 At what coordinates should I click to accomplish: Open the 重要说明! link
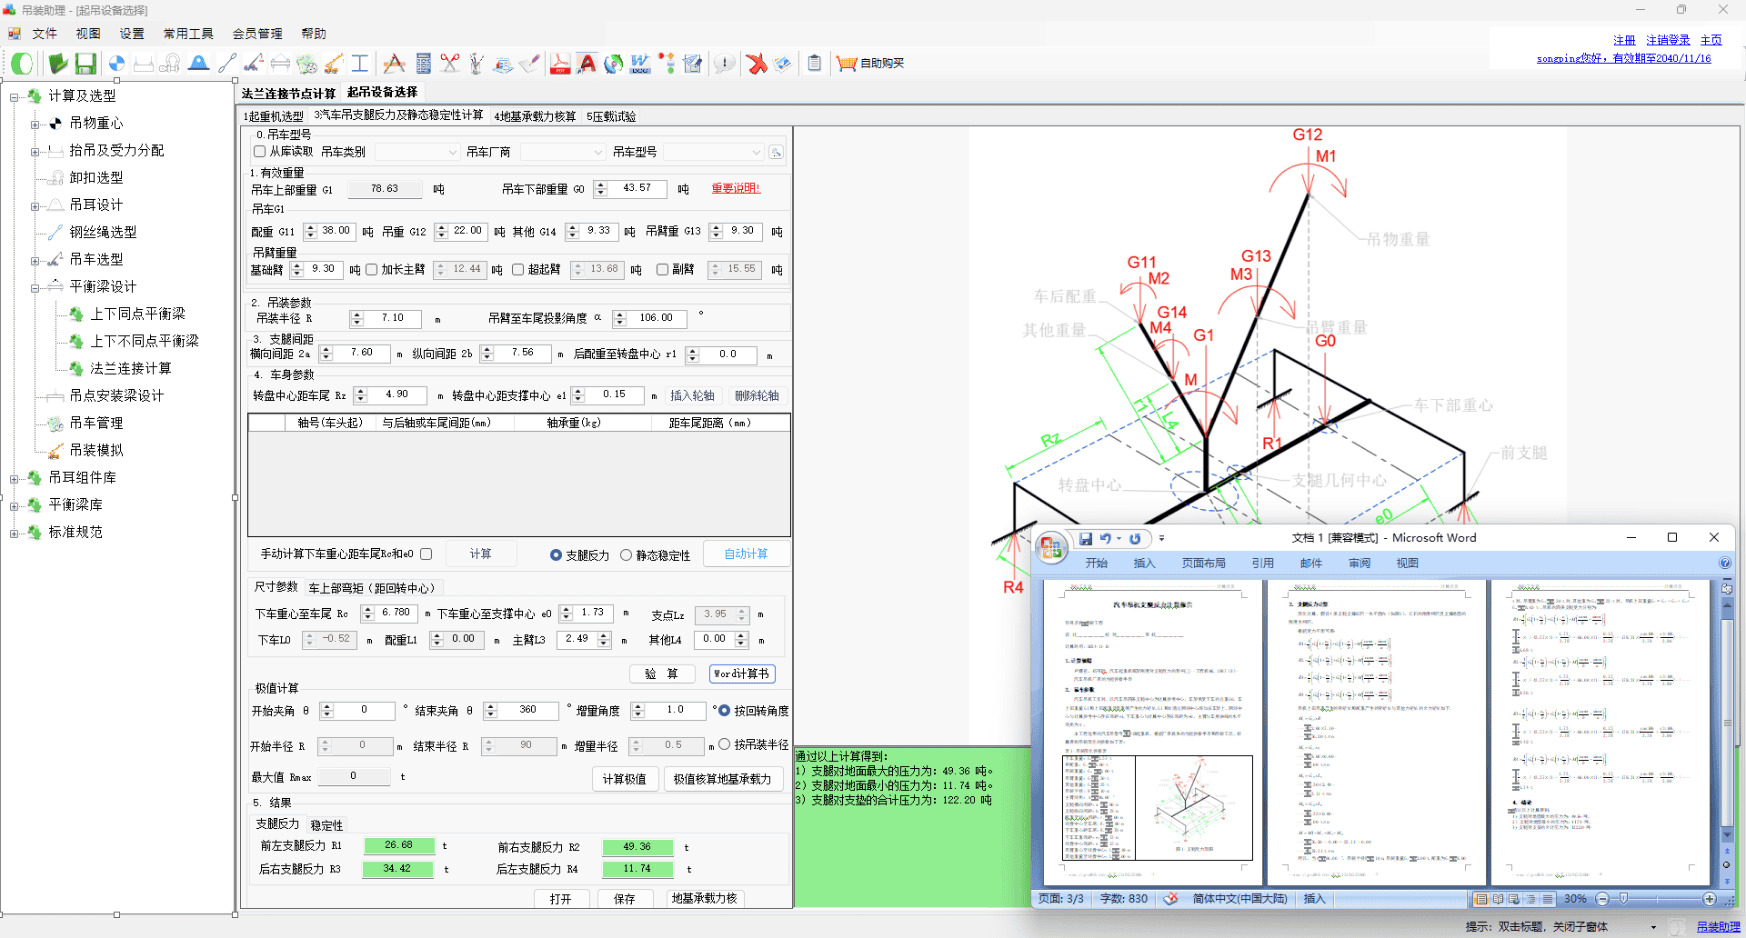click(x=735, y=188)
